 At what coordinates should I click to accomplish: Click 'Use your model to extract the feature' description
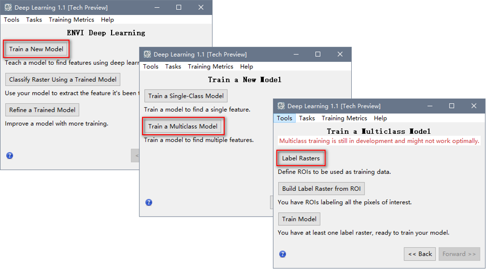[x=72, y=93]
